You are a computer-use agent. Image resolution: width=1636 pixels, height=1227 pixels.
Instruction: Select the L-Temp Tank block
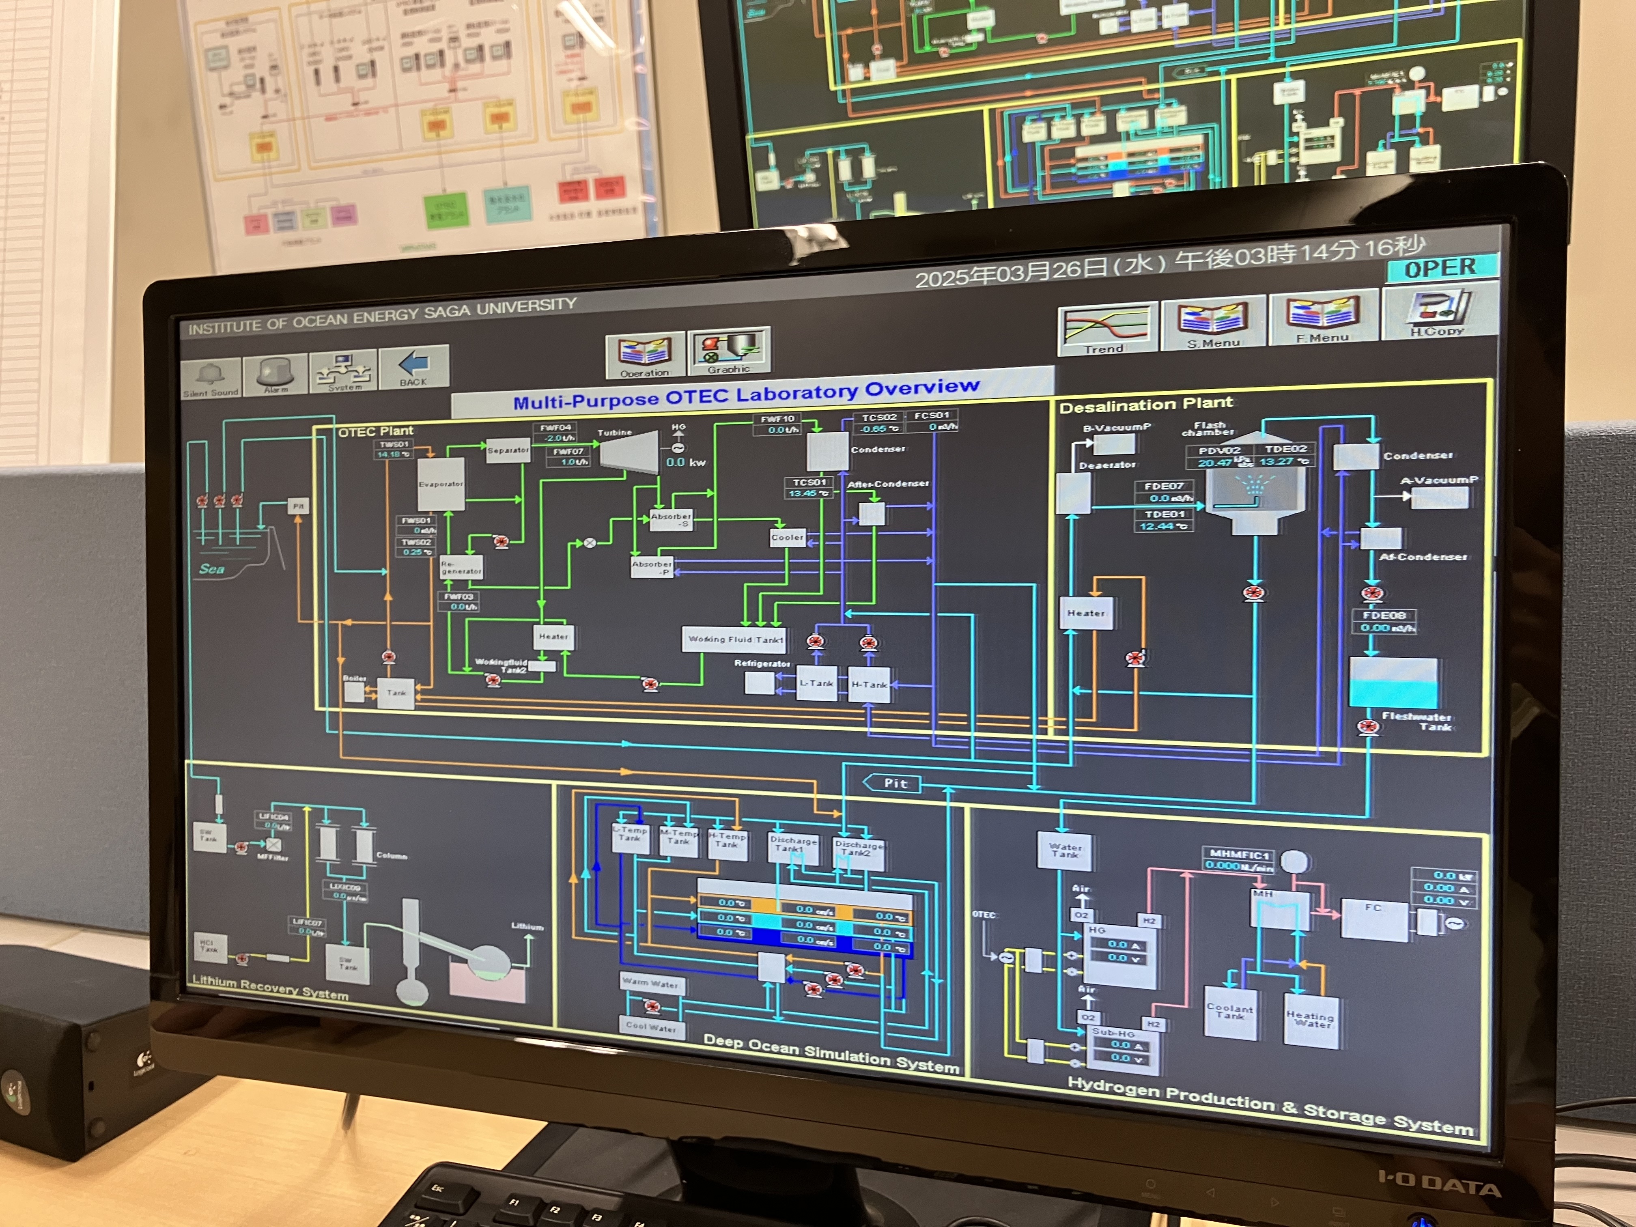pyautogui.click(x=631, y=839)
